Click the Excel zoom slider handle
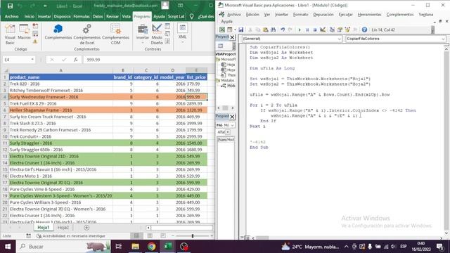Viewport: 450px width, 253px height. tap(192, 236)
